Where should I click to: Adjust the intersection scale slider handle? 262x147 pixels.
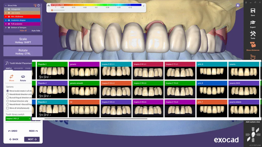tap(52, 10)
